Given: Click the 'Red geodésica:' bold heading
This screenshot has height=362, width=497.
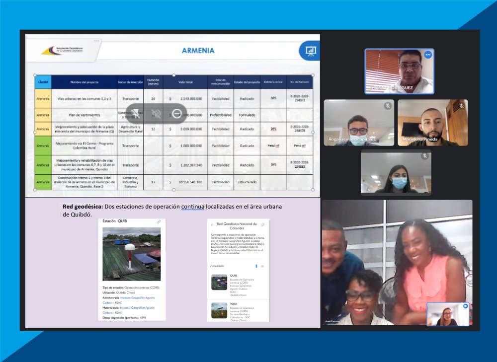Looking at the screenshot, I should click(x=83, y=207).
